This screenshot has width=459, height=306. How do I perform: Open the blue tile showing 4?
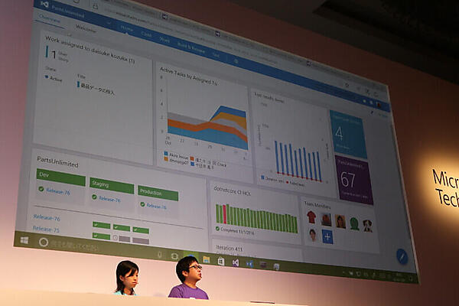coord(348,135)
